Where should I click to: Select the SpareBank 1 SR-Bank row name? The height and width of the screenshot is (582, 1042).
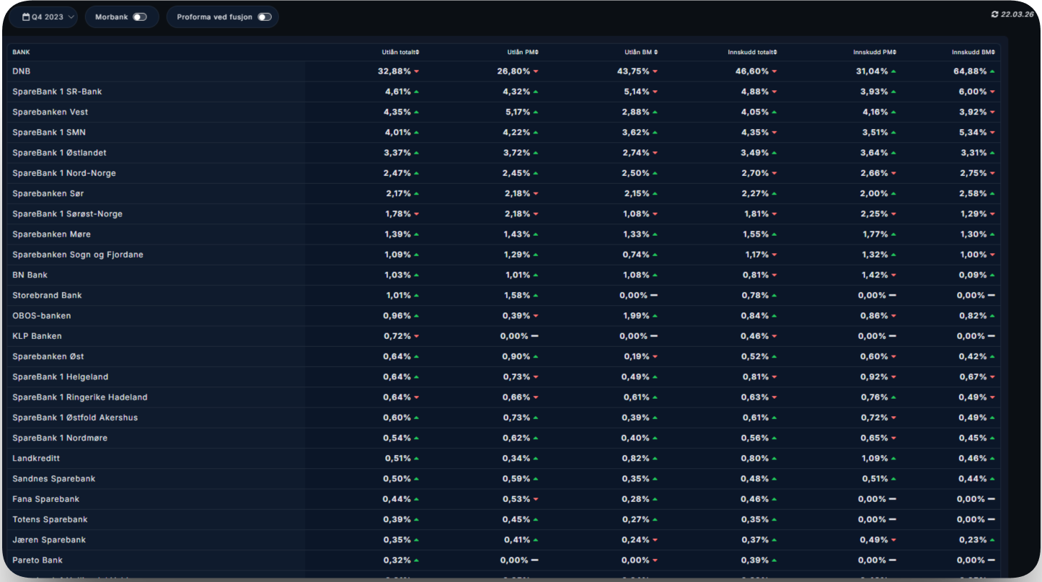[57, 92]
